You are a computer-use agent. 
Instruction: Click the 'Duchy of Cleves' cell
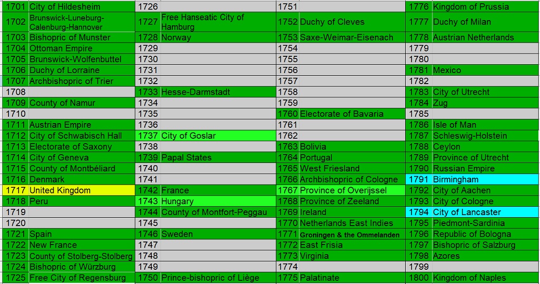pos(352,22)
